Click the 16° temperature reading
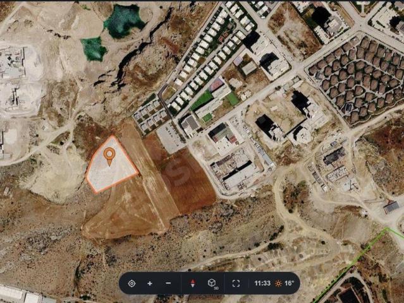Screen dimensions: 404x303 289,283
